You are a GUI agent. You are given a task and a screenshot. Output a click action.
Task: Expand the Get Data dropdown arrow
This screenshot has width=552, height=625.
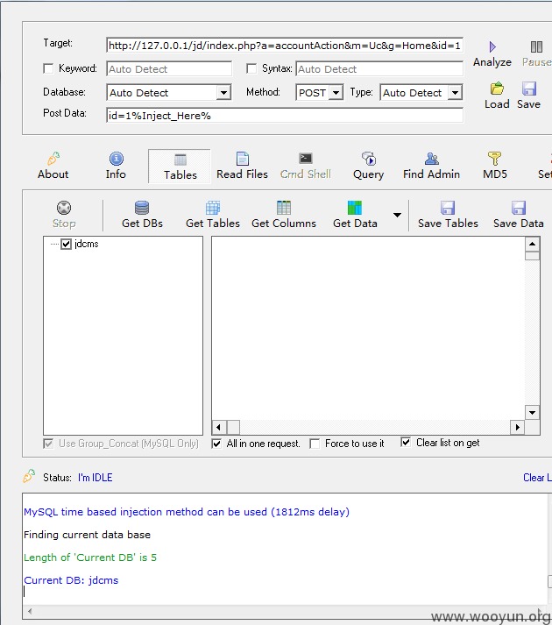397,215
